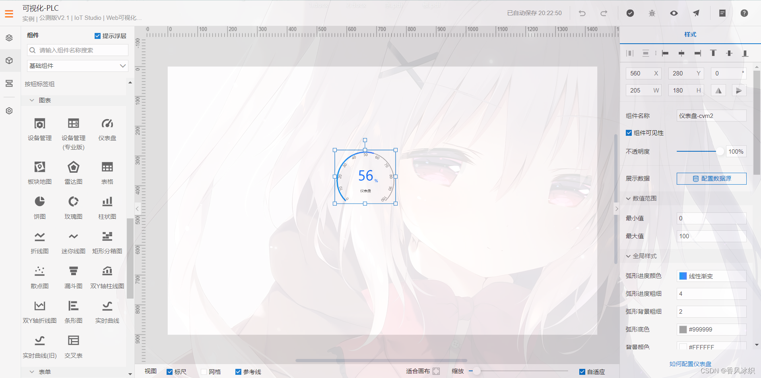
Task: Select the 散点图 scatter chart component
Action: point(40,277)
